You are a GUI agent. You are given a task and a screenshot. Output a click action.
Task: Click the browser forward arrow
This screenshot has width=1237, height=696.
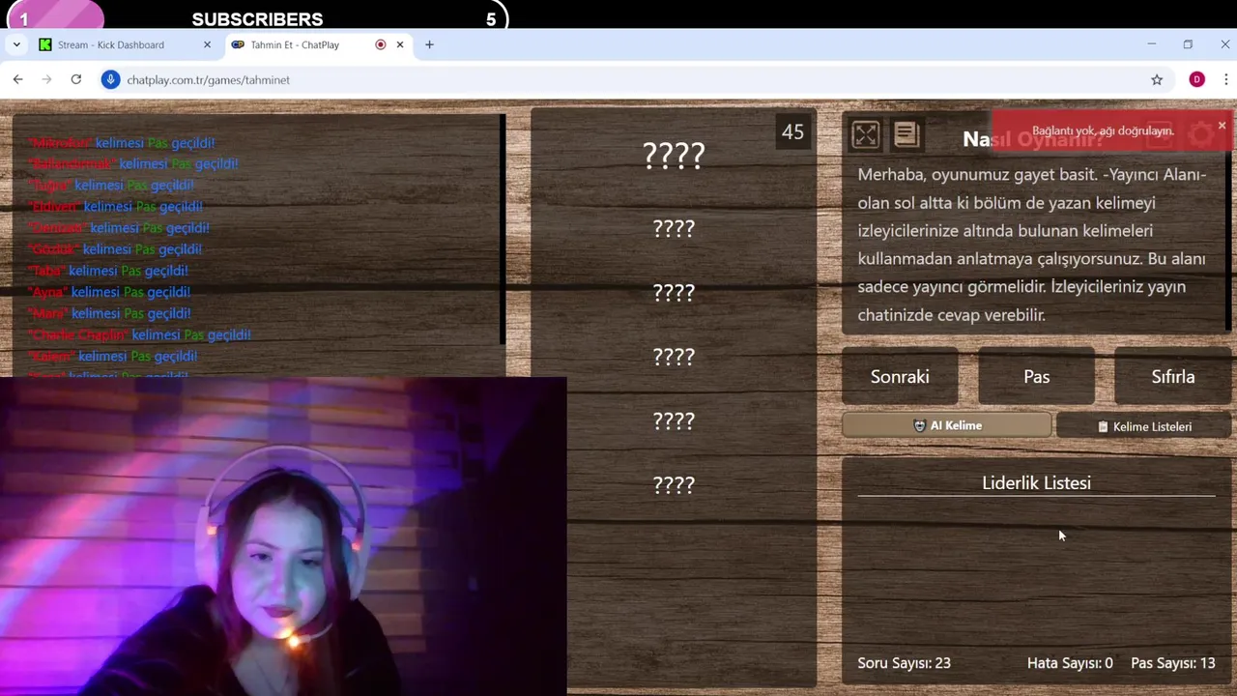click(46, 79)
